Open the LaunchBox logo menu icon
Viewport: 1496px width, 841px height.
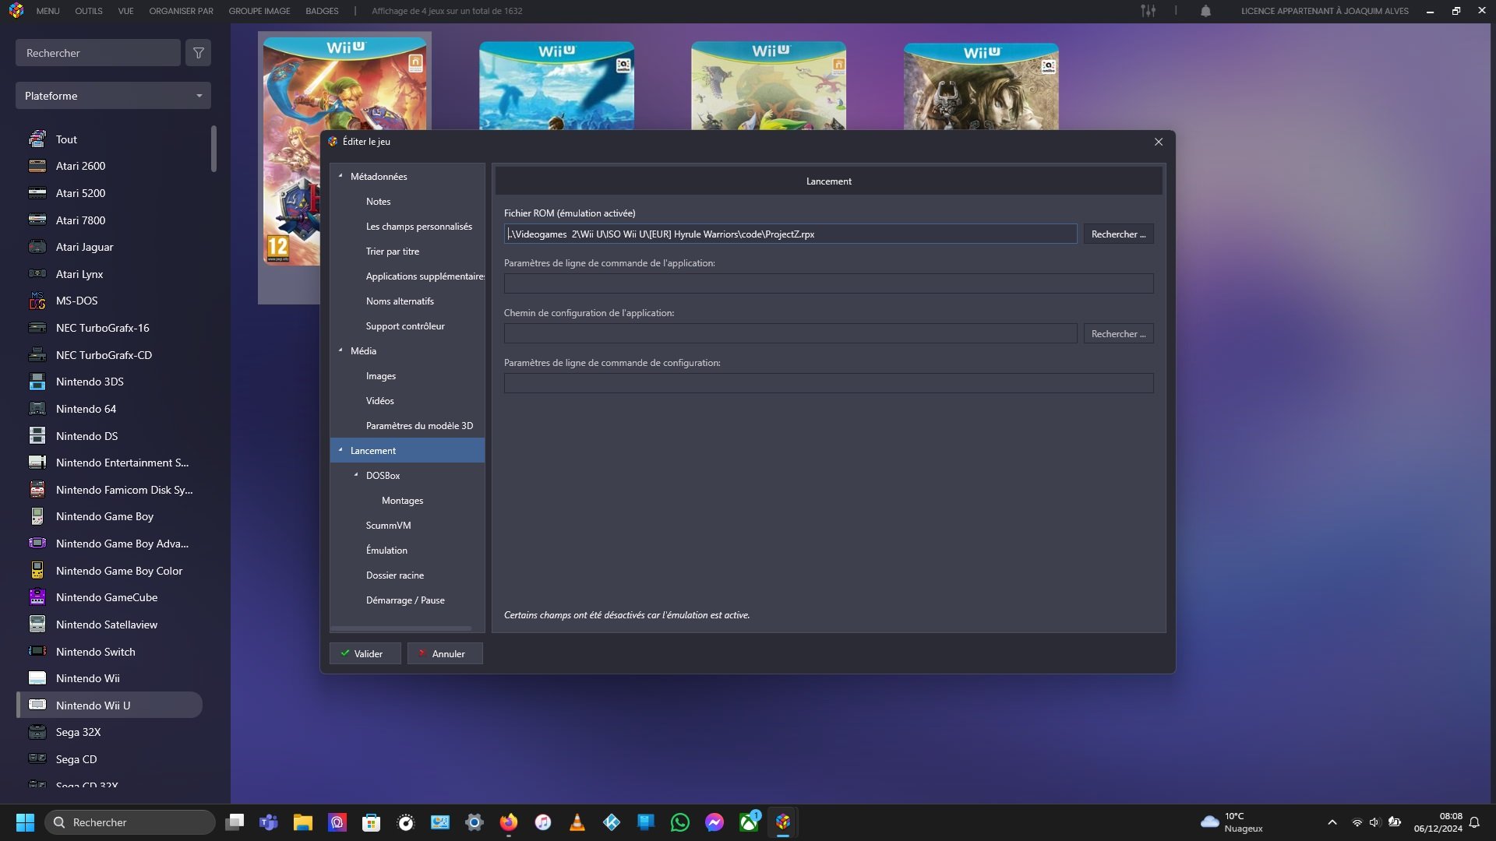[x=16, y=11]
